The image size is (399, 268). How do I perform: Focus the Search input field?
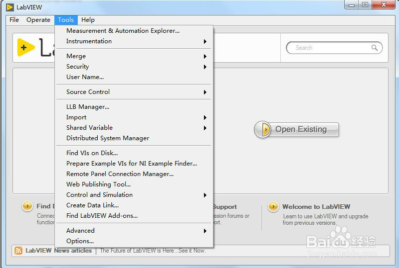point(334,48)
